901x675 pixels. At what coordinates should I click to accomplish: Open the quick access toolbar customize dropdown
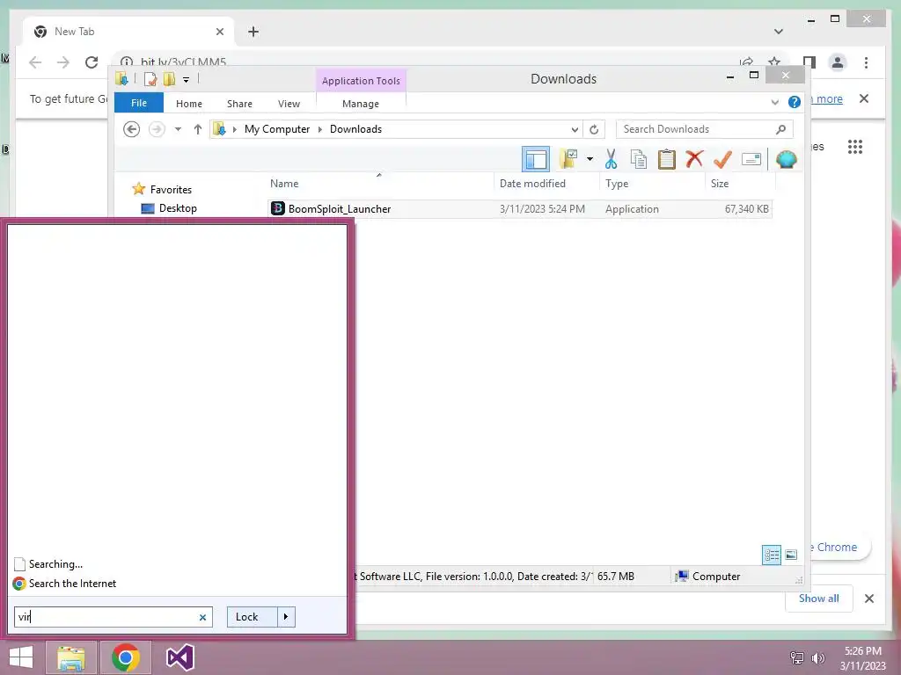[x=187, y=80]
